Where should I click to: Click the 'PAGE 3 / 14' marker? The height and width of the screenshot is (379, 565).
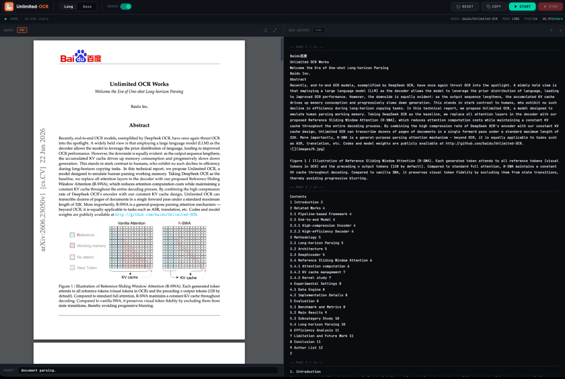pyautogui.click(x=307, y=362)
